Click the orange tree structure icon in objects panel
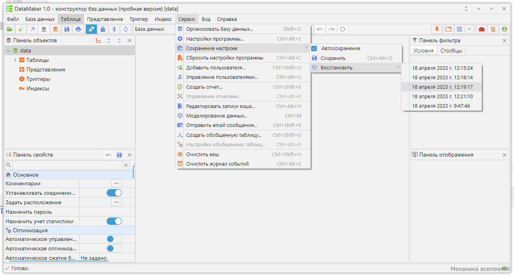 point(98,41)
